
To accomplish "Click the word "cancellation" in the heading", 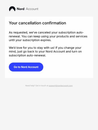I will 30,23.
